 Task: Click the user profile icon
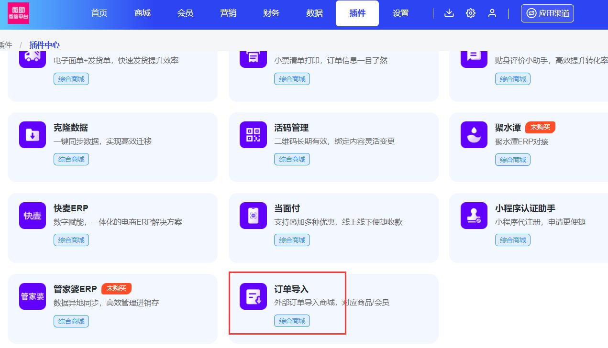pyautogui.click(x=492, y=13)
